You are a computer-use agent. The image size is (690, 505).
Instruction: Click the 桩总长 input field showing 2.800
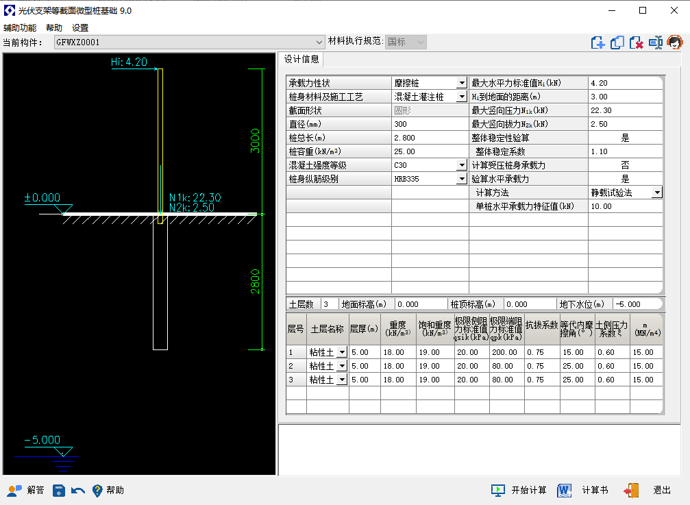click(428, 138)
